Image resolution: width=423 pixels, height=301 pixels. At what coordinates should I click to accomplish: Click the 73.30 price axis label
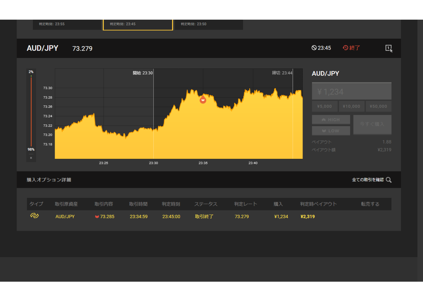coord(48,88)
